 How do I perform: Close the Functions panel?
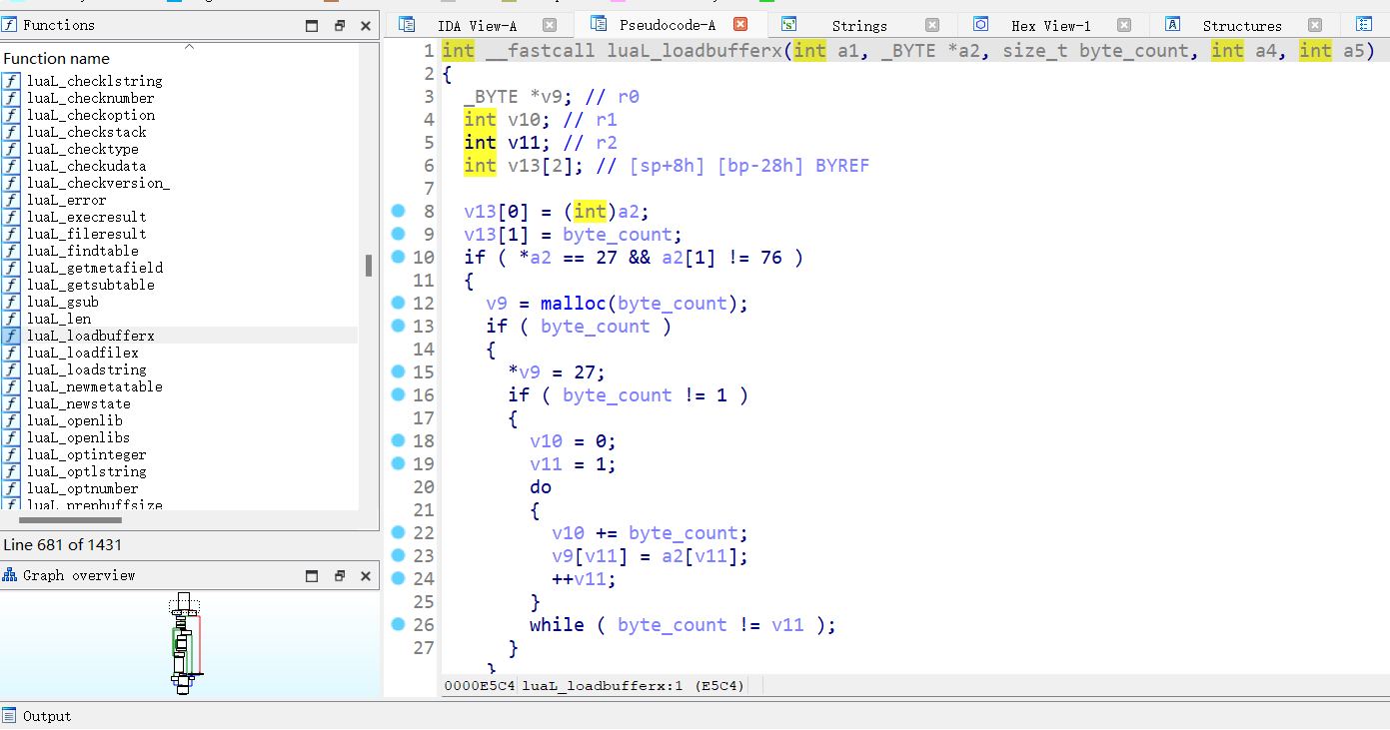[x=366, y=26]
